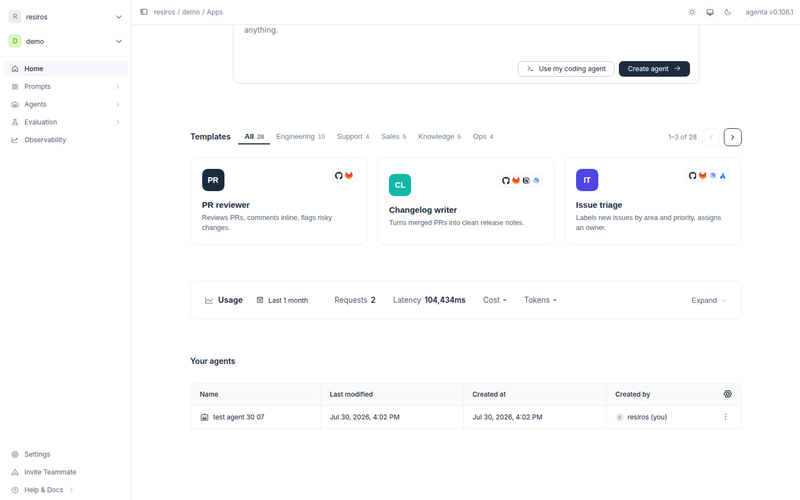
Task: Click the agenta v0.106.1 version label
Action: click(769, 12)
